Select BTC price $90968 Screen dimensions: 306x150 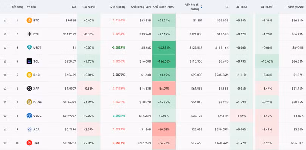[71, 20]
